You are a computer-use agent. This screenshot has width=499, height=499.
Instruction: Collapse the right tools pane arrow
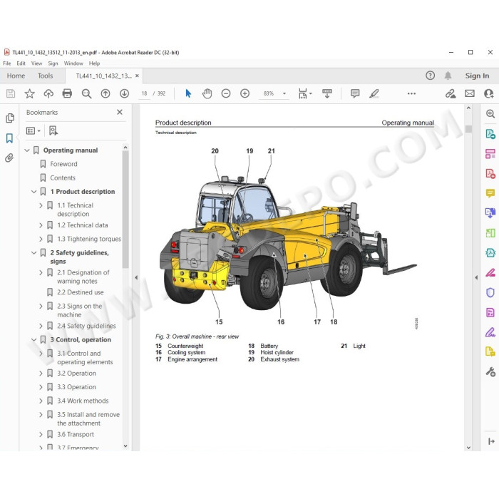coord(476,277)
